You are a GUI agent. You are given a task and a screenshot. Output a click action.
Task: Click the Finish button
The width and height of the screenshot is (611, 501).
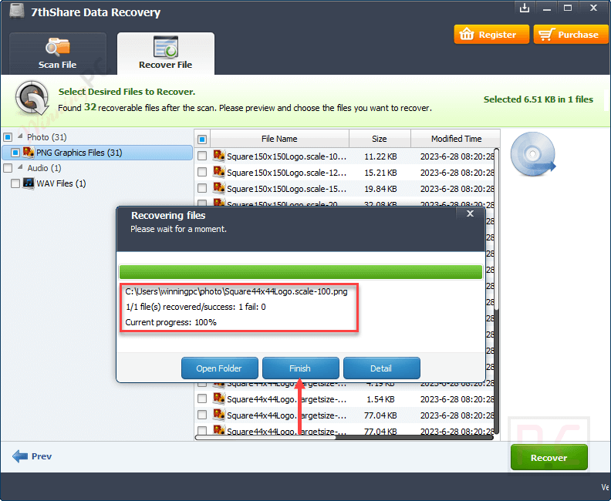tap(300, 368)
